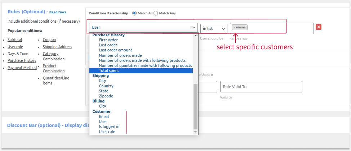Delete condition with red X button
This screenshot has width=351, height=151.
click(319, 27)
